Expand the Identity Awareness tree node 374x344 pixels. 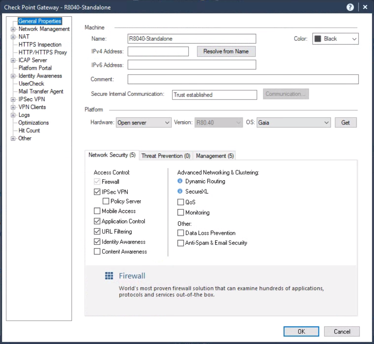click(13, 76)
